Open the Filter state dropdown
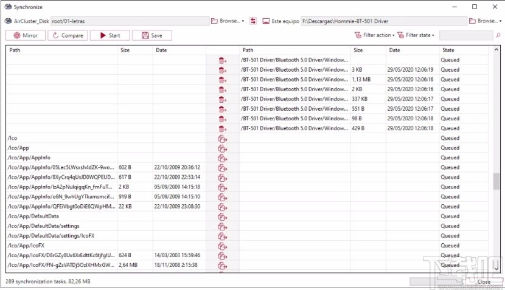This screenshot has height=290, width=505. [416, 35]
